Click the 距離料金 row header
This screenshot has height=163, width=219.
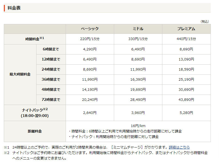click(x=35, y=131)
